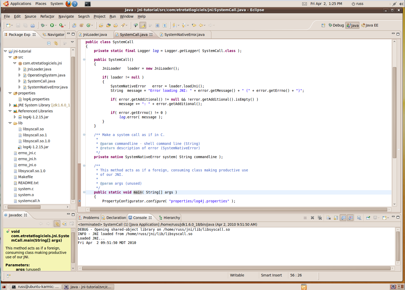Toggle Show Console on standard error change

tap(351, 218)
